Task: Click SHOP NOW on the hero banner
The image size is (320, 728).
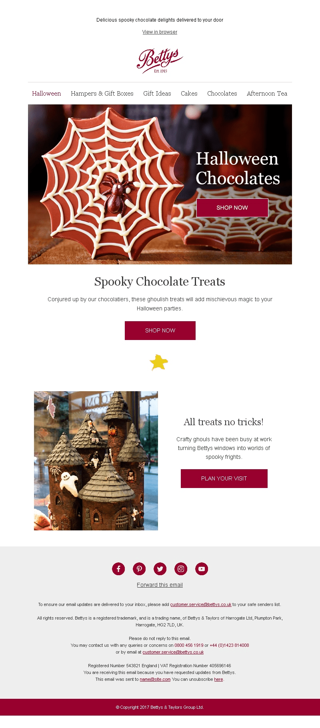Action: click(232, 208)
